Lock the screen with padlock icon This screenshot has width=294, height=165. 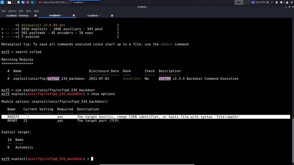pos(287,2)
